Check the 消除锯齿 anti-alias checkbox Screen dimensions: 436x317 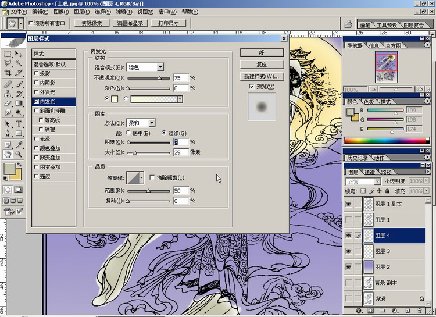pos(152,177)
